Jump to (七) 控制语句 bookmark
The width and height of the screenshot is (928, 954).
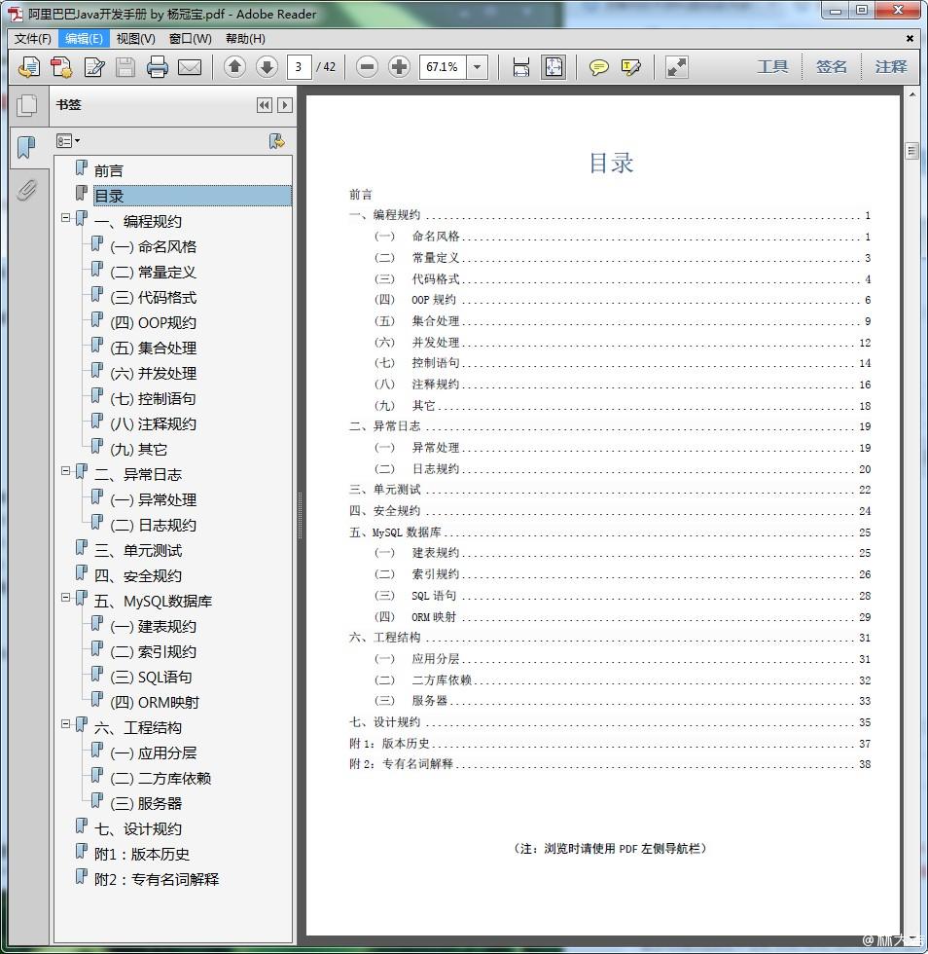(154, 398)
